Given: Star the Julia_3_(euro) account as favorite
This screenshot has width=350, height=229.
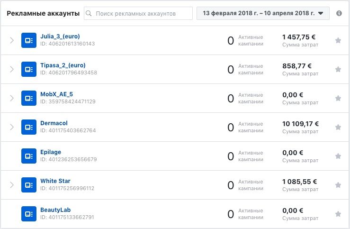Looking at the screenshot, I should [x=338, y=40].
